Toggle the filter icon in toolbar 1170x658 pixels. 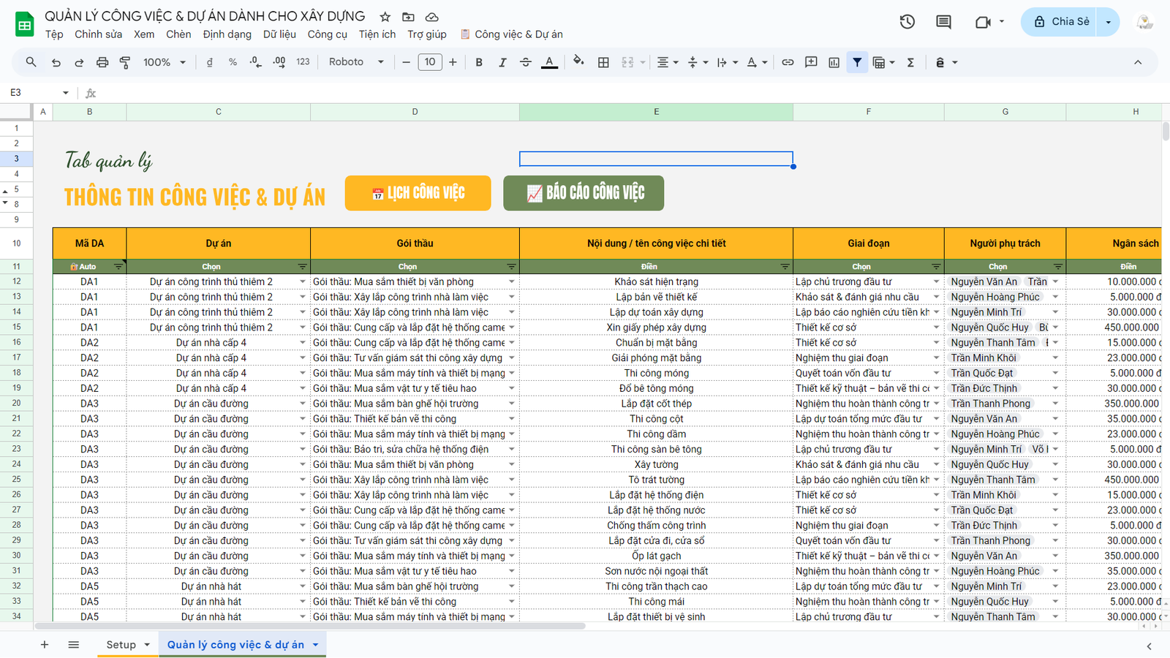pos(857,63)
